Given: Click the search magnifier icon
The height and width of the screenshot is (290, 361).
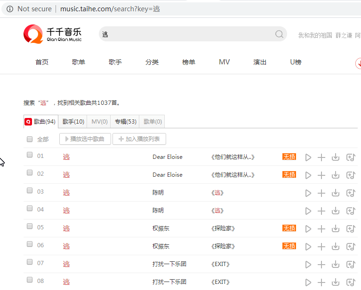Looking at the screenshot, I should click(279, 34).
